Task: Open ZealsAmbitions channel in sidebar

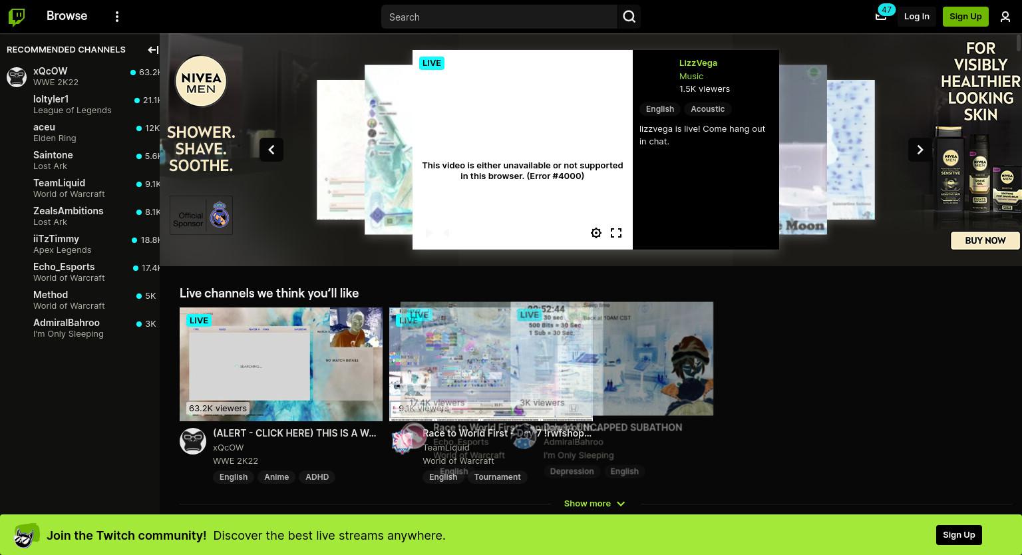Action: tap(80, 216)
